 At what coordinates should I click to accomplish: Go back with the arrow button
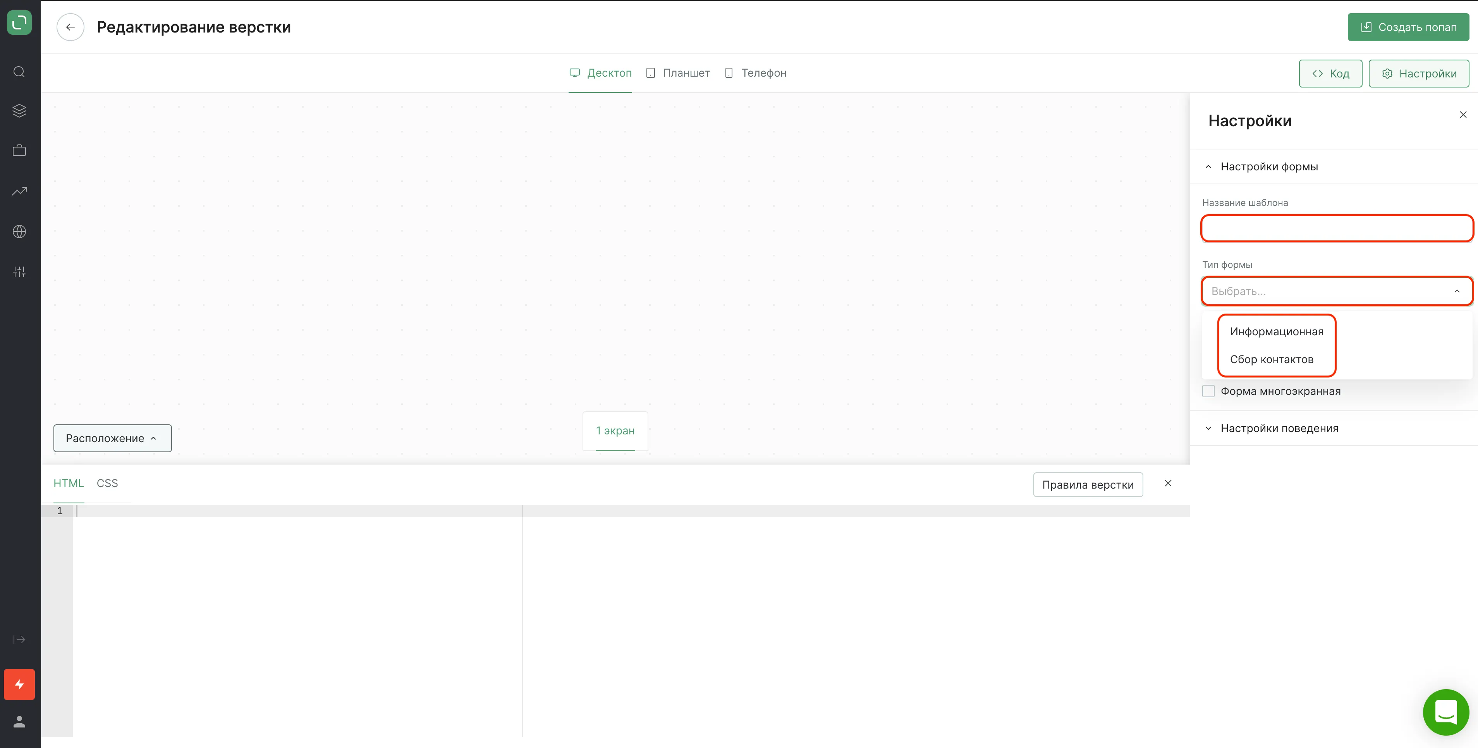tap(70, 27)
